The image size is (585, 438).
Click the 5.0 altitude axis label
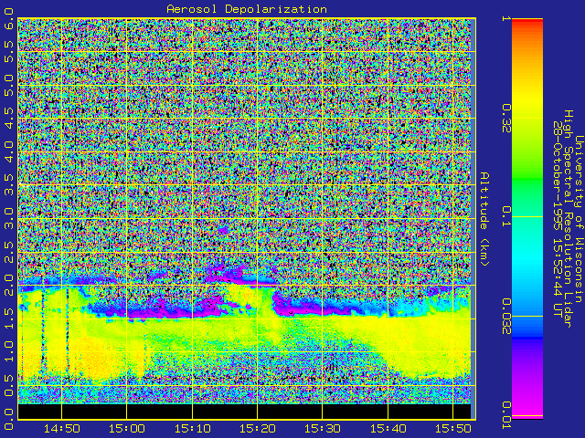coord(9,85)
